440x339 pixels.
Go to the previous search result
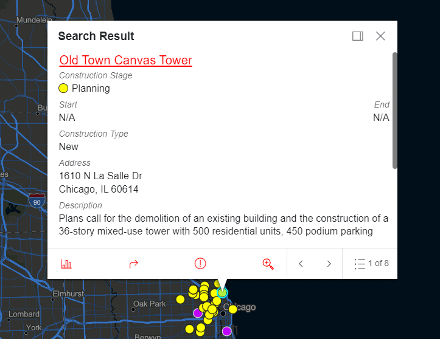pyautogui.click(x=301, y=264)
